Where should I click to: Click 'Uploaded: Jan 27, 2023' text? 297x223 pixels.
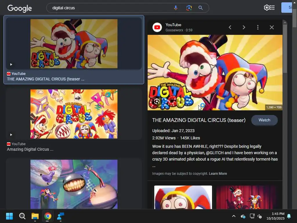[x=173, y=131]
